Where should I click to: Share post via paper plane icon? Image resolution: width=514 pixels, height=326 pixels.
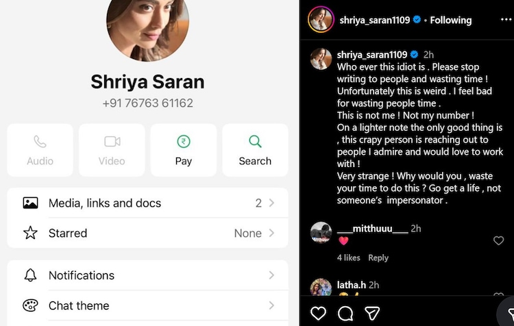[372, 313]
